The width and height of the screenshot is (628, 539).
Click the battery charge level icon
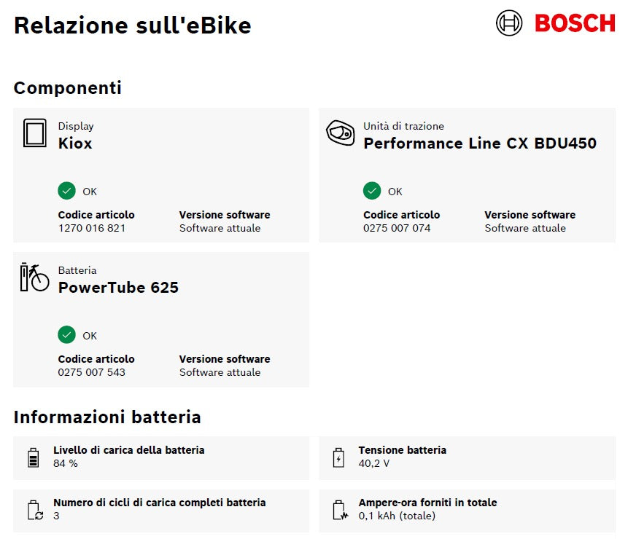[34, 457]
